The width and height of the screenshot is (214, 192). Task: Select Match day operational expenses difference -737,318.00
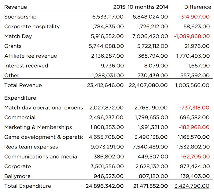click(x=194, y=108)
